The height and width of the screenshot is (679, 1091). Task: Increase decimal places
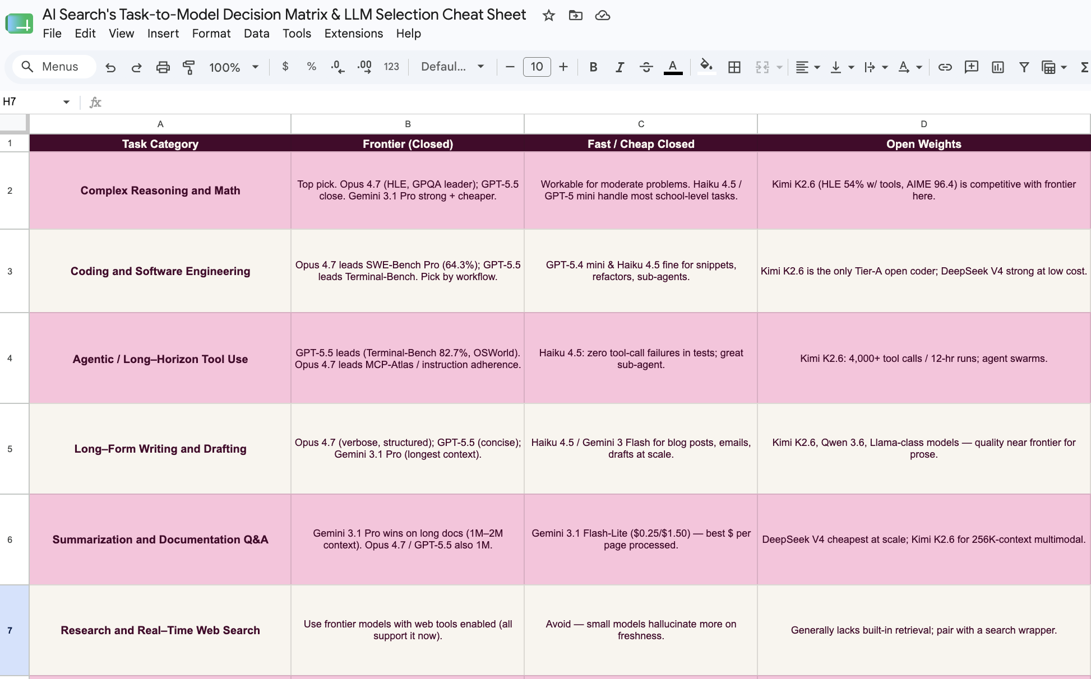pyautogui.click(x=364, y=67)
